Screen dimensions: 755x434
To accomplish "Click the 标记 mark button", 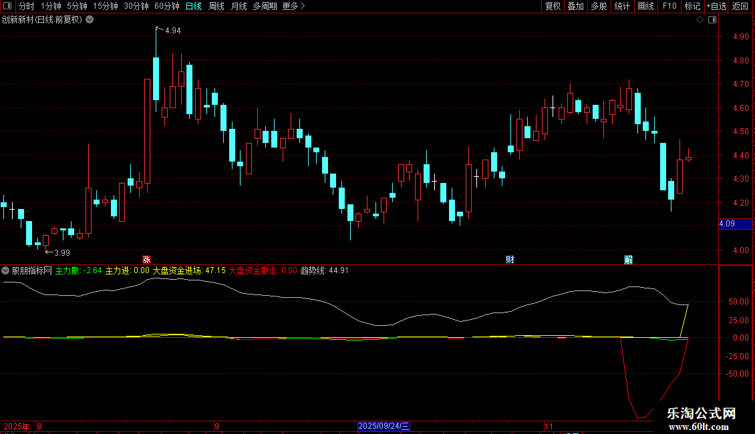I will click(692, 6).
